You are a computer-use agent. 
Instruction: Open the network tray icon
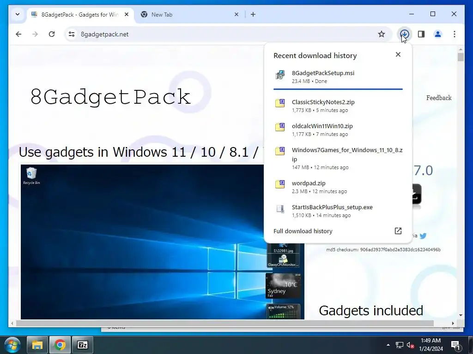coord(400,345)
